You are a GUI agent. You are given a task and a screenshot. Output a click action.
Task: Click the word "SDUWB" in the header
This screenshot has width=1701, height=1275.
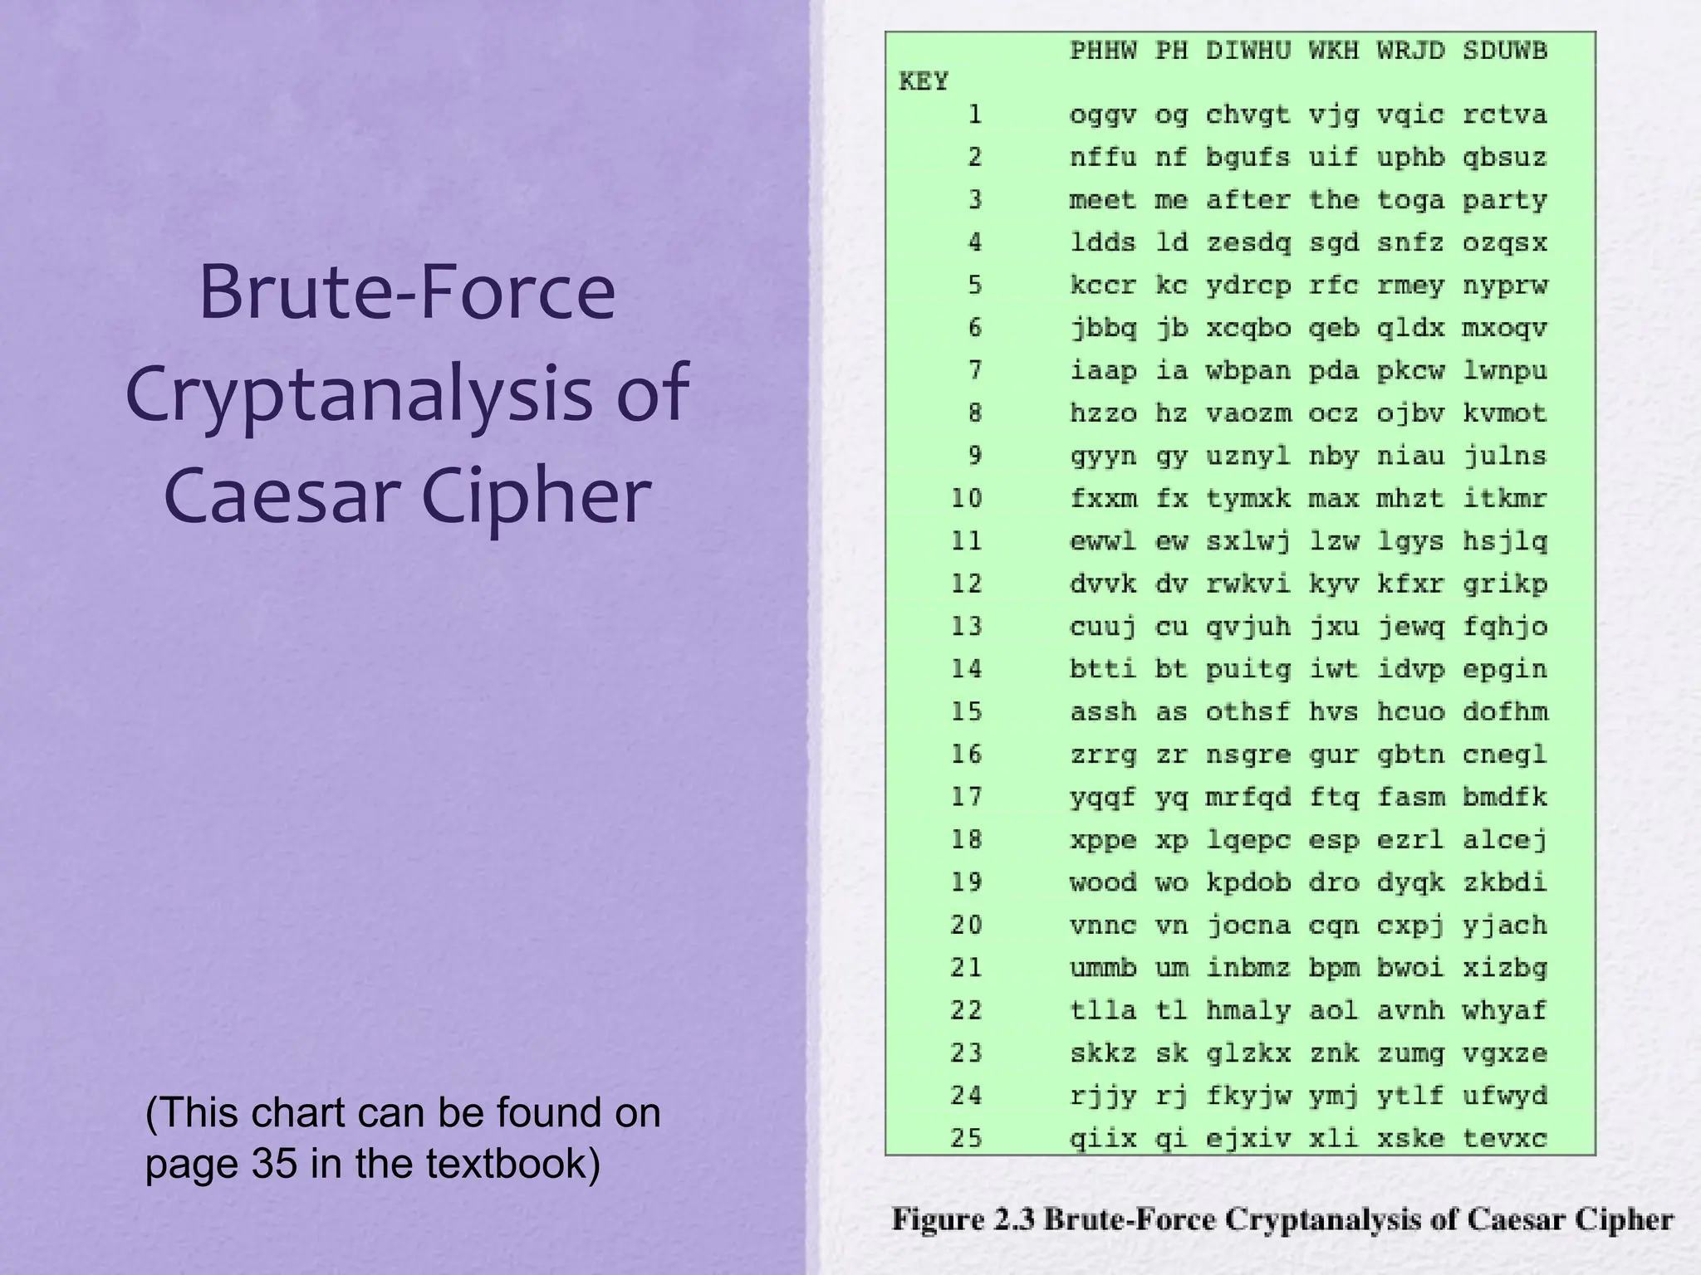click(x=1506, y=51)
